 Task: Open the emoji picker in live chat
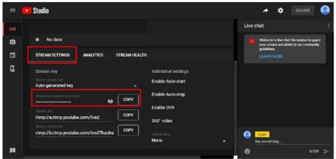click(247, 151)
